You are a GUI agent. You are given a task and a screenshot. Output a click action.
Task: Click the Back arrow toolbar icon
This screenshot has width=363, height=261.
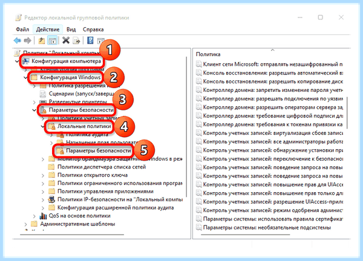18,40
